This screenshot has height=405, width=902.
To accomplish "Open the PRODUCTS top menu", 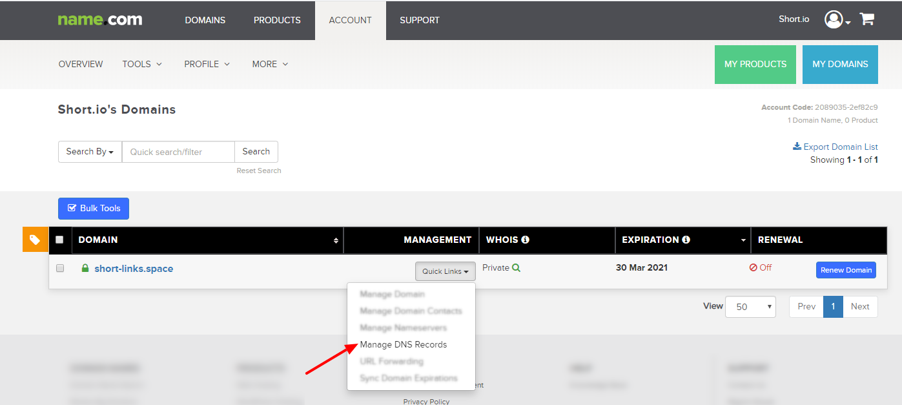I will tap(277, 20).
